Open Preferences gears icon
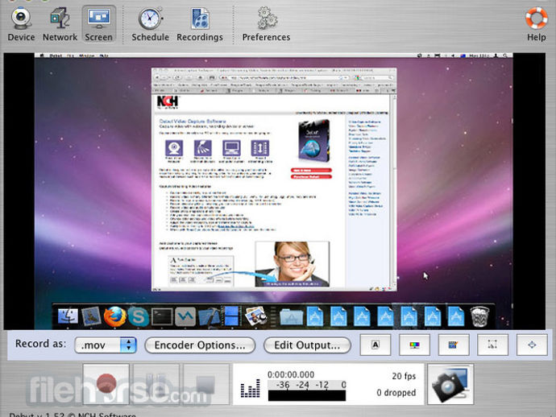 pos(266,24)
